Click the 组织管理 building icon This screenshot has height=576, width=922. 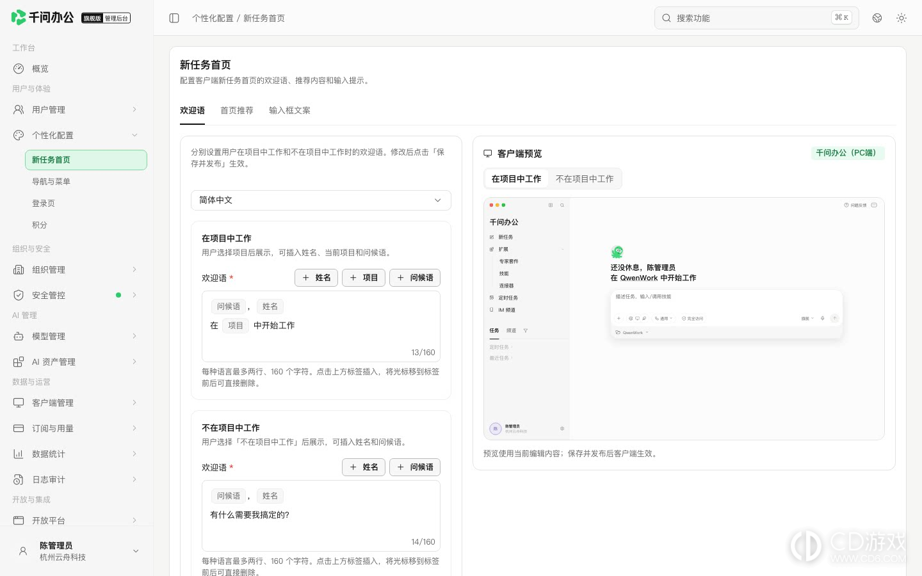19,269
